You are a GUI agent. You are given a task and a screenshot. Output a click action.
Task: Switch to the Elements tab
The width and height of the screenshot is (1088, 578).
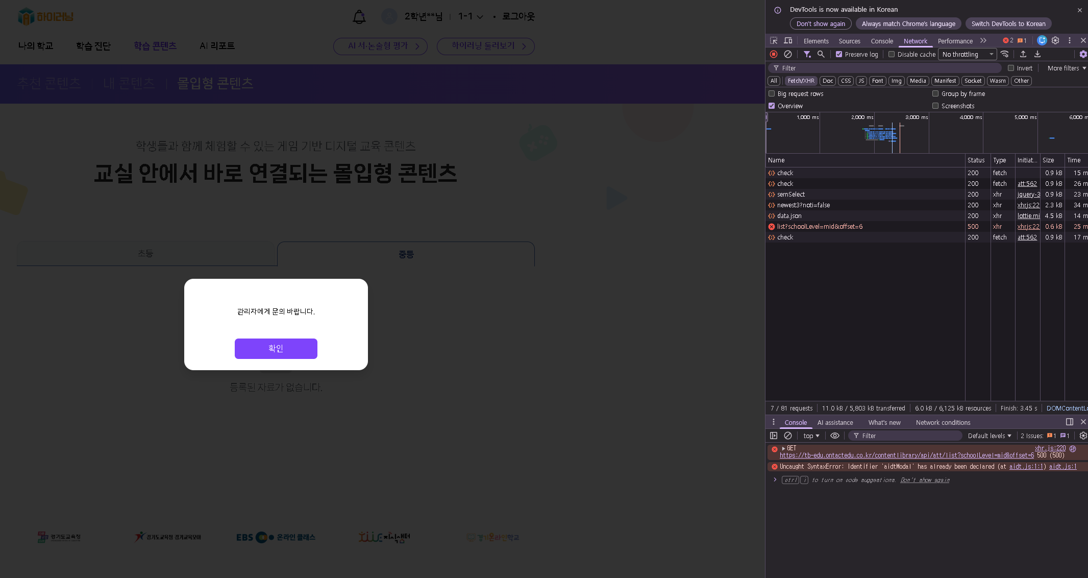click(x=816, y=41)
